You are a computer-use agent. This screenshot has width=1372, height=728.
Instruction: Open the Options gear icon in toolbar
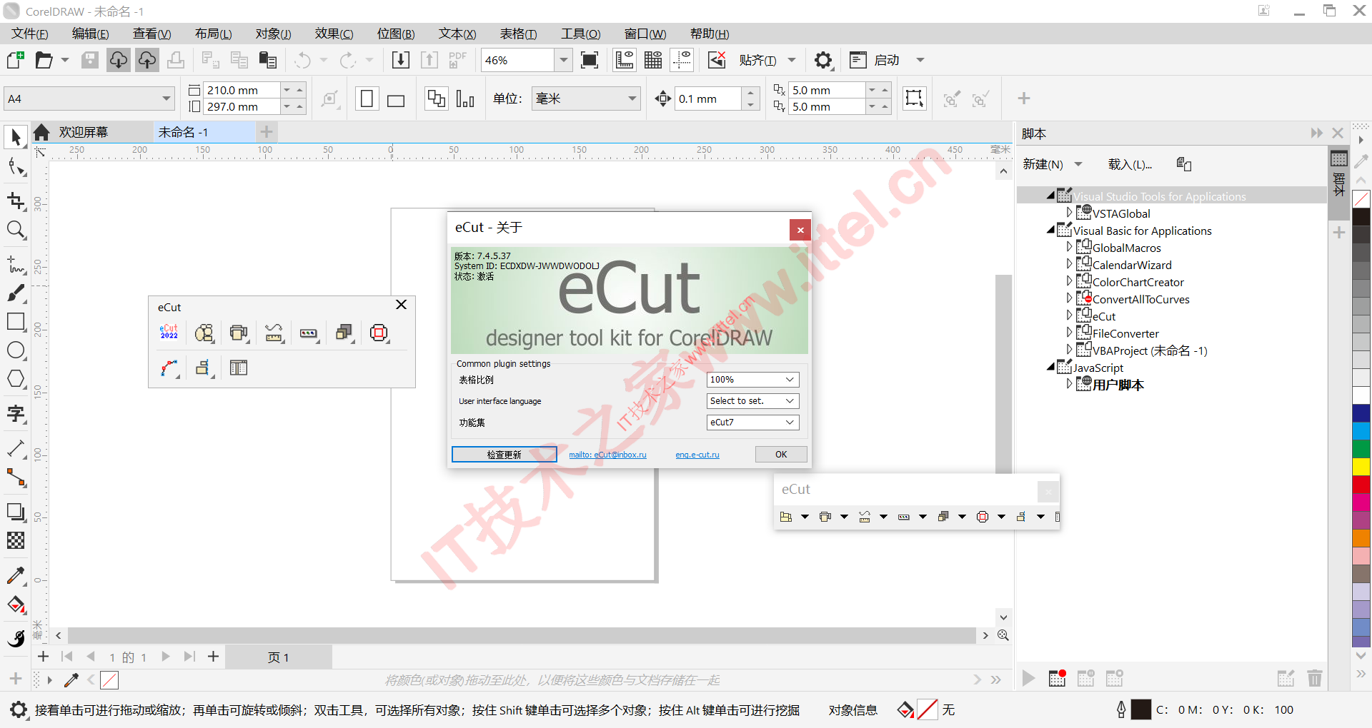click(823, 60)
